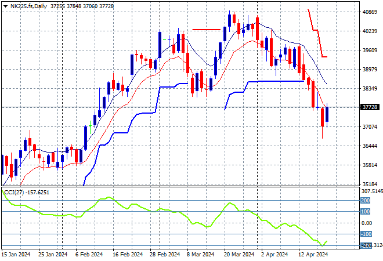Click the current price label 37728

(370, 107)
